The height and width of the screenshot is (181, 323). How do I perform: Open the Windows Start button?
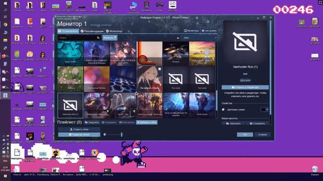pos(6,4)
